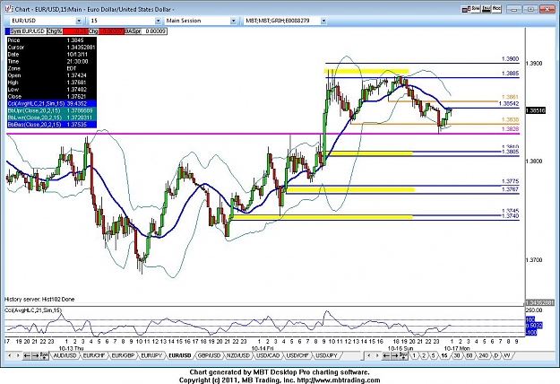
Task: Click the current price marker 1.38516
Action: coord(535,111)
